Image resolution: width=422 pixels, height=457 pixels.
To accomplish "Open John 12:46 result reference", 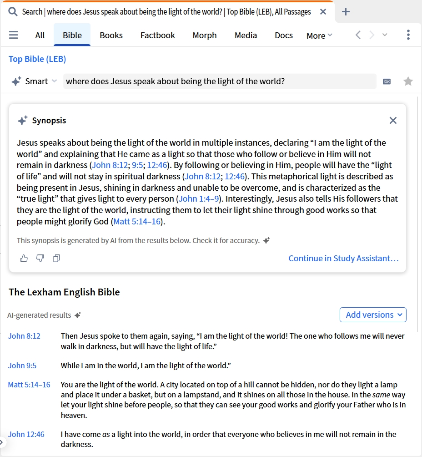I will coord(26,434).
